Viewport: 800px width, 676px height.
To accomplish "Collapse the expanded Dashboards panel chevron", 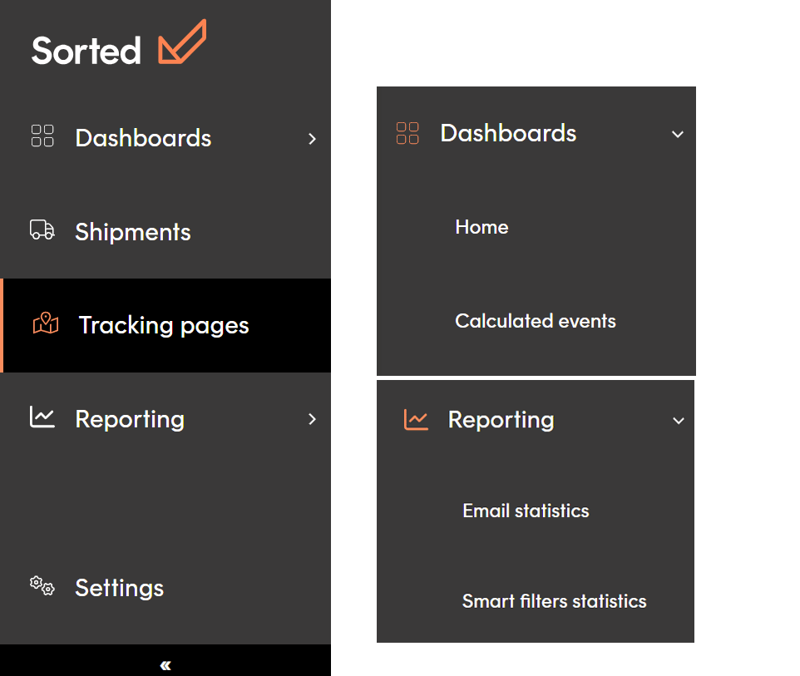I will pyautogui.click(x=678, y=135).
